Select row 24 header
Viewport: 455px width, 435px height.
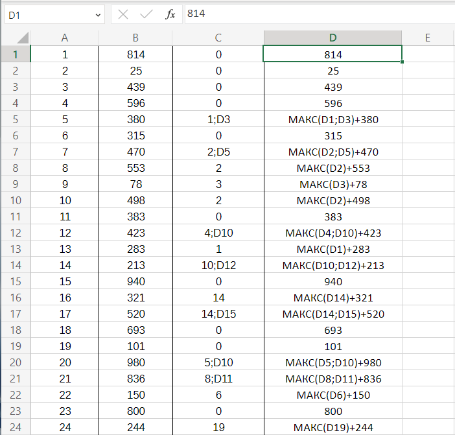tap(16, 427)
